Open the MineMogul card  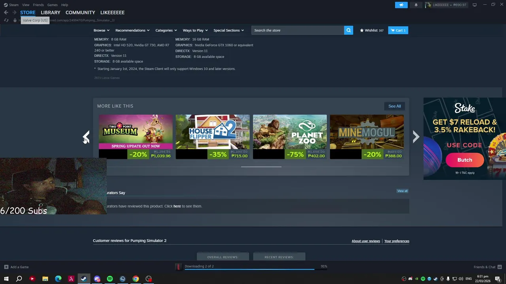click(x=367, y=137)
